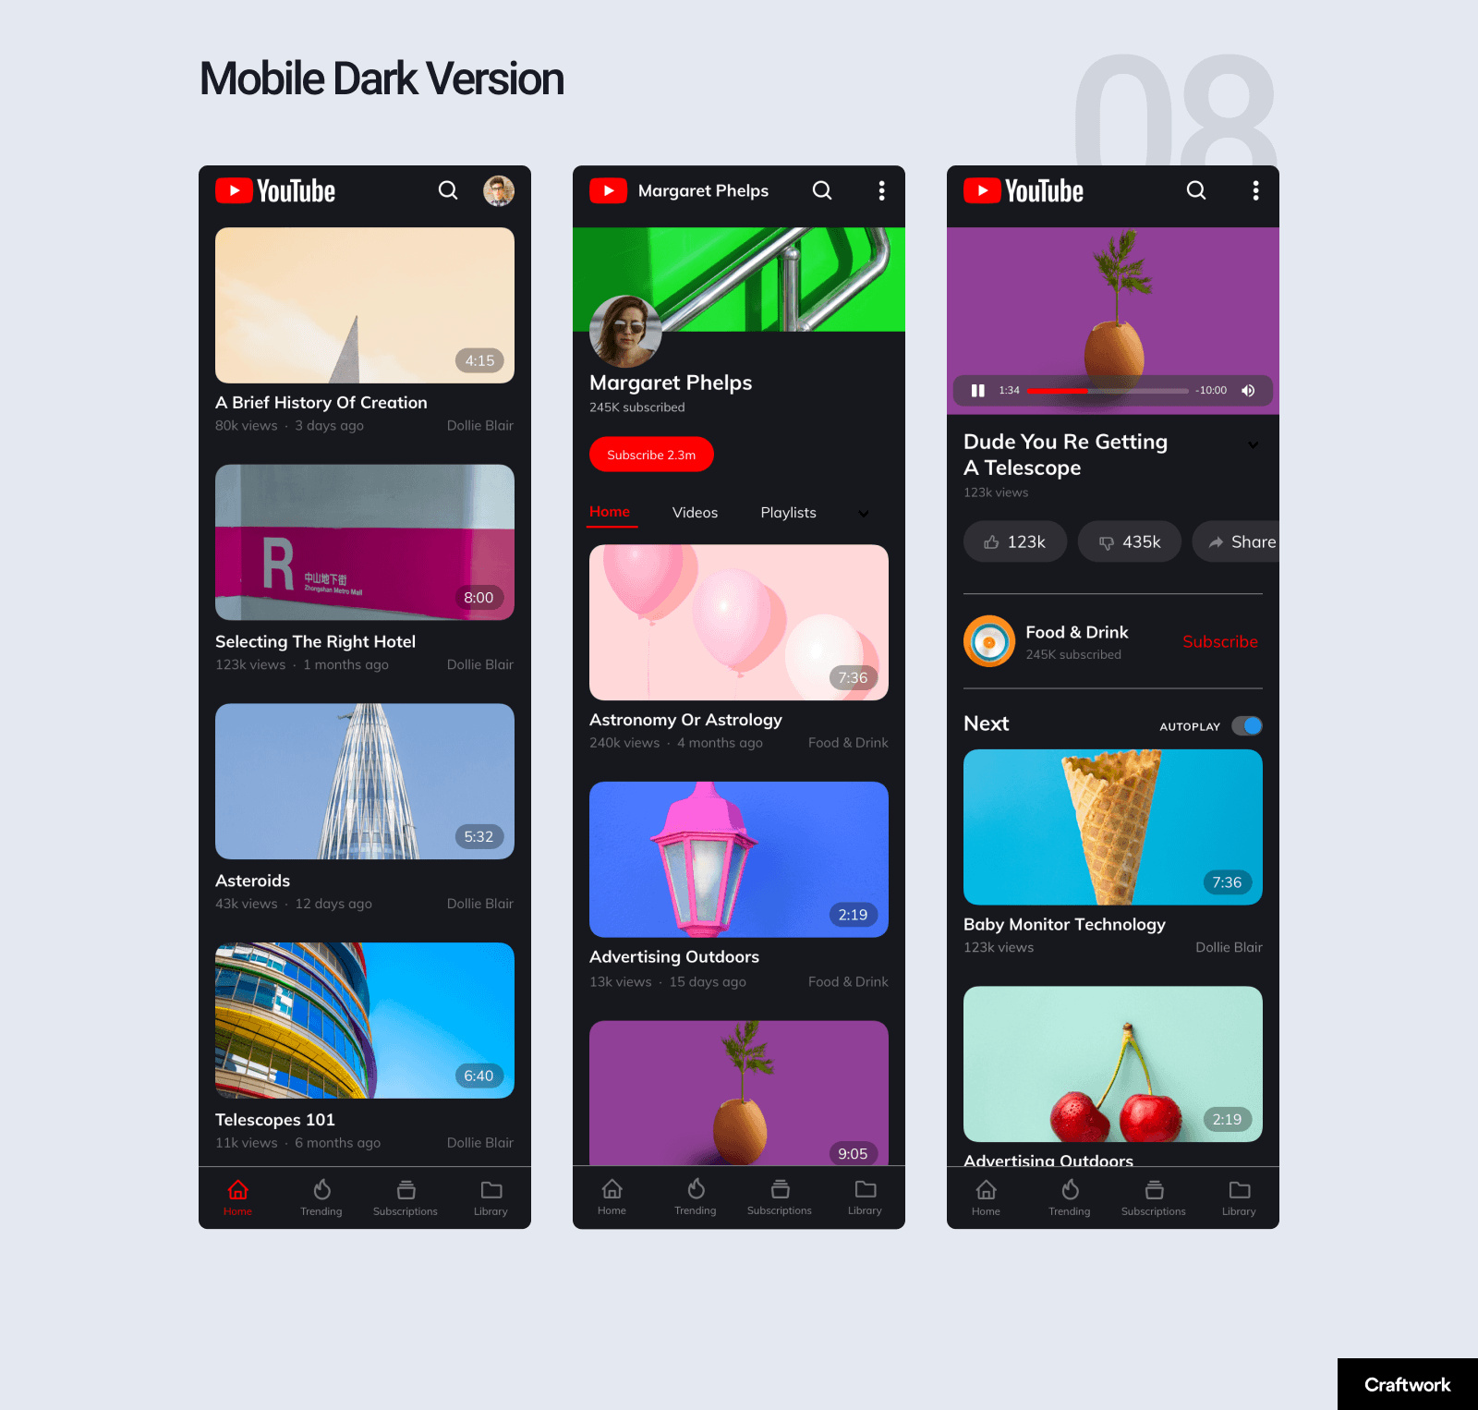Pause the playing video

point(977,391)
